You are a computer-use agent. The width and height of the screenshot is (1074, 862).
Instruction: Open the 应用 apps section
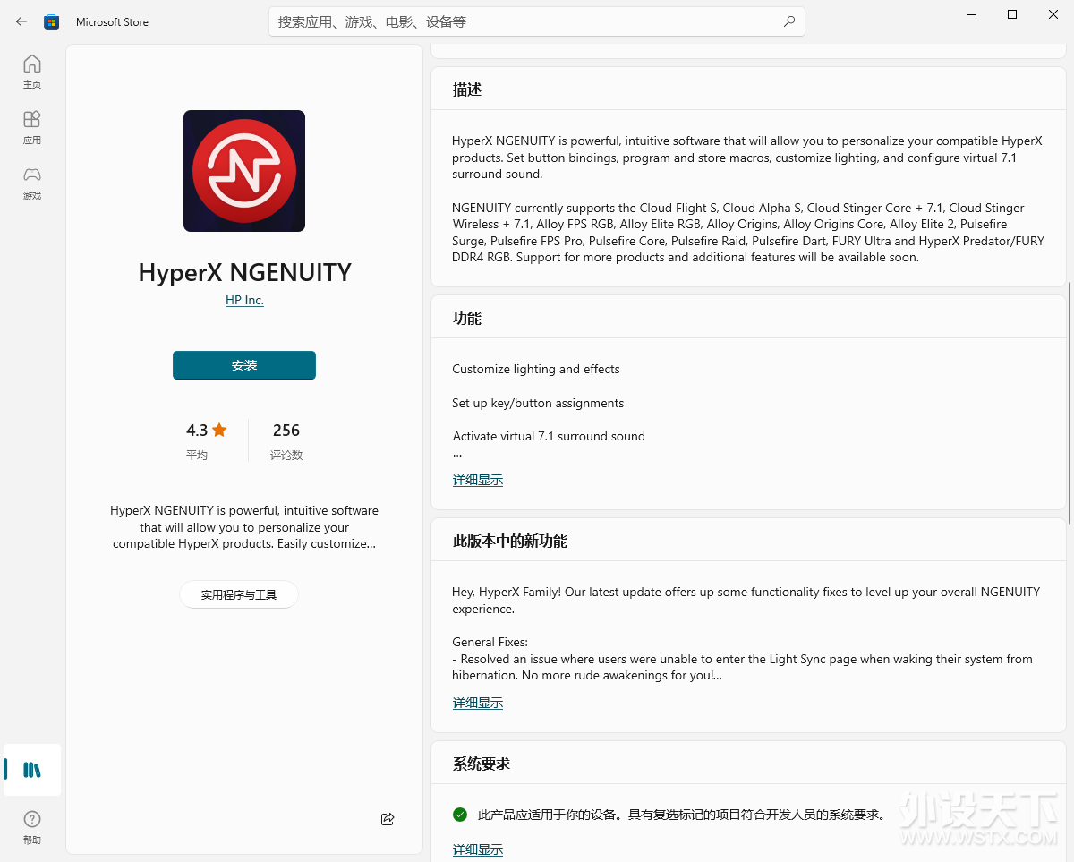coord(32,127)
